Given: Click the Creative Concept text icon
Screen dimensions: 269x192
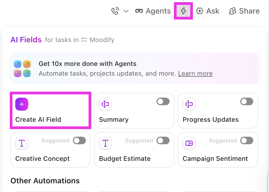Looking at the screenshot, I should 22,143.
